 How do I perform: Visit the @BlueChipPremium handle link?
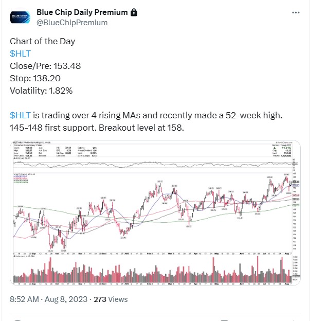coord(72,23)
